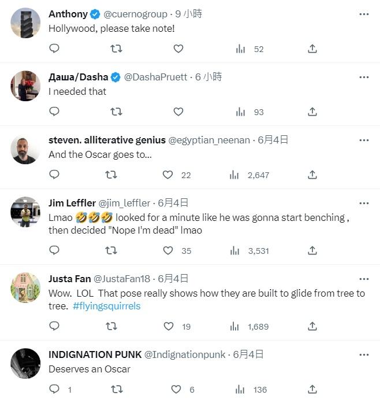Open the #flyingsquirrels hashtag link
The image size is (380, 399).
click(107, 306)
